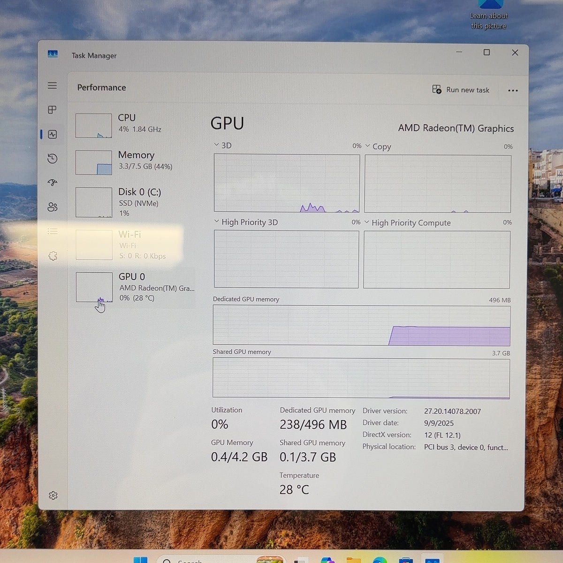Screen dimensions: 563x563
Task: Click the Shared GPU memory graph
Action: point(361,378)
